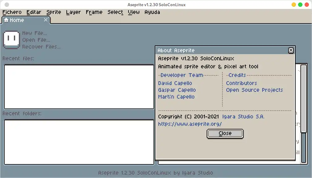Click the 'Recent files:' label

click(x=18, y=58)
